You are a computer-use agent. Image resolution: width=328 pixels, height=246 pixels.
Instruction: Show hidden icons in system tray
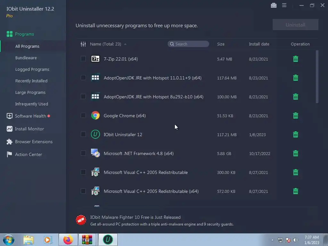pos(272,240)
